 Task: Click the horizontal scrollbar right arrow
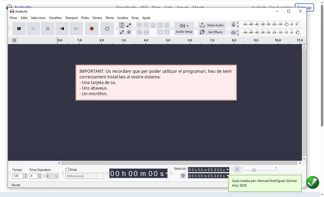[x=300, y=163]
